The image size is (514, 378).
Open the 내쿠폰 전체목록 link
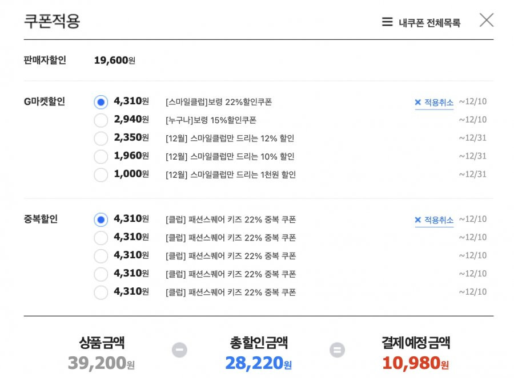pos(429,23)
